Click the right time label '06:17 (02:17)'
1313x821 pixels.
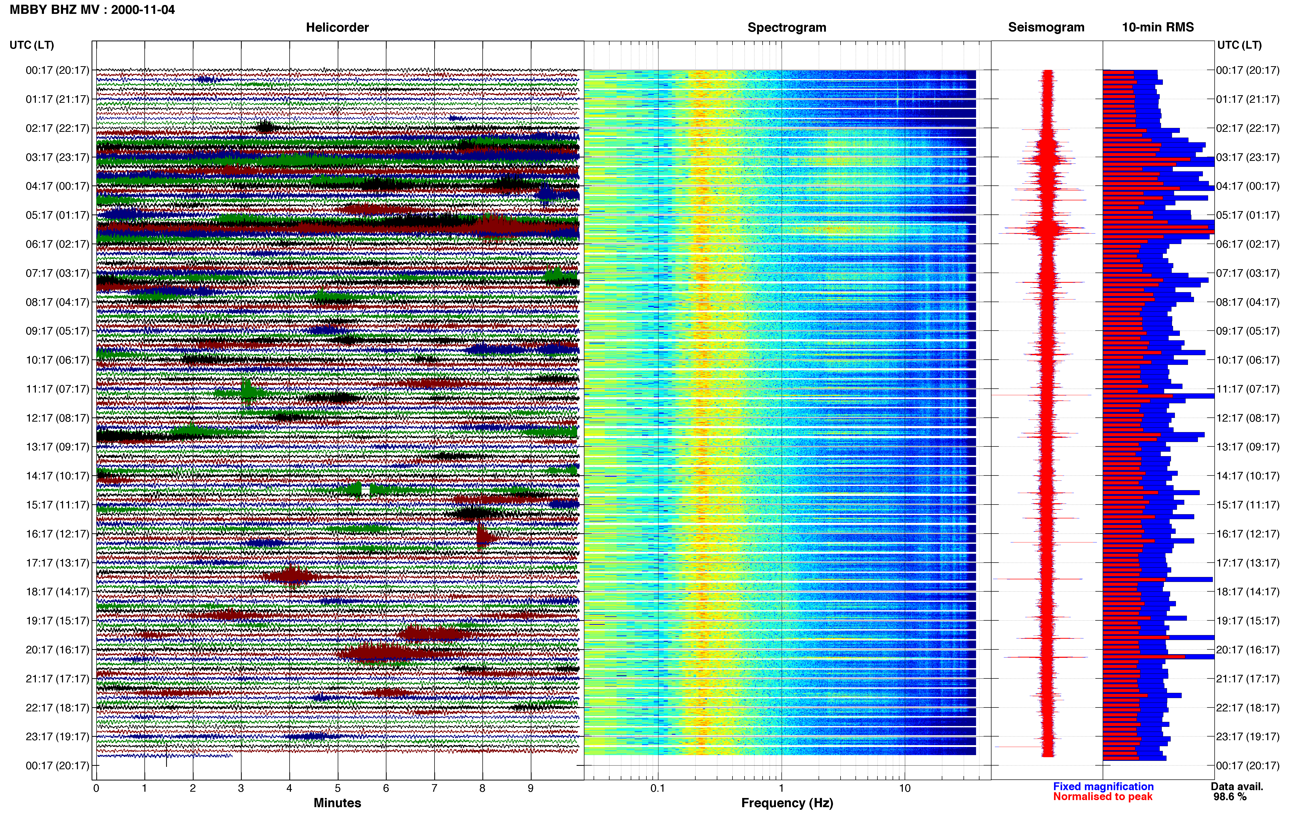click(x=1248, y=244)
